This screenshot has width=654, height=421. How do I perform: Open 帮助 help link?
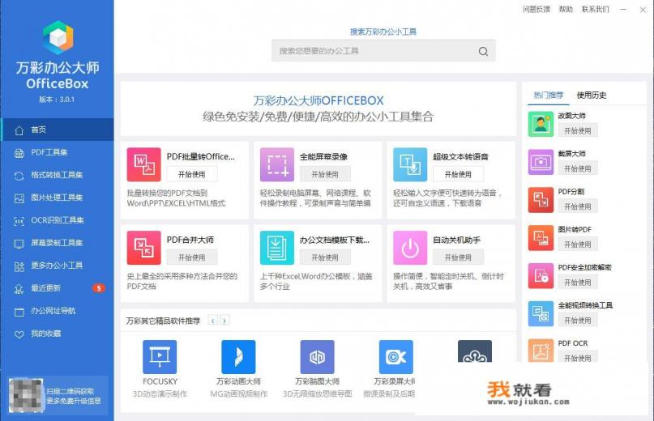point(566,9)
